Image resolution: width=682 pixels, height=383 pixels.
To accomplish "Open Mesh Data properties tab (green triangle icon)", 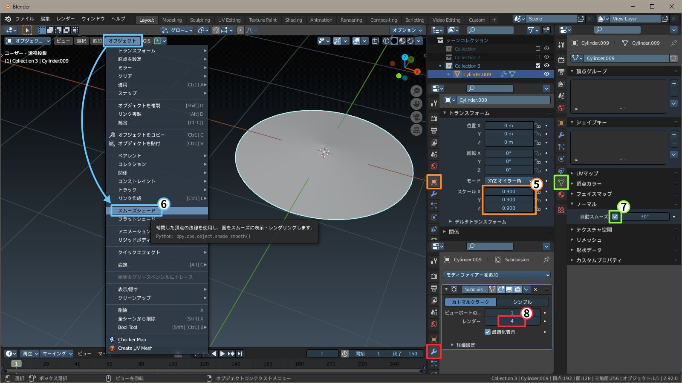I will (x=561, y=183).
